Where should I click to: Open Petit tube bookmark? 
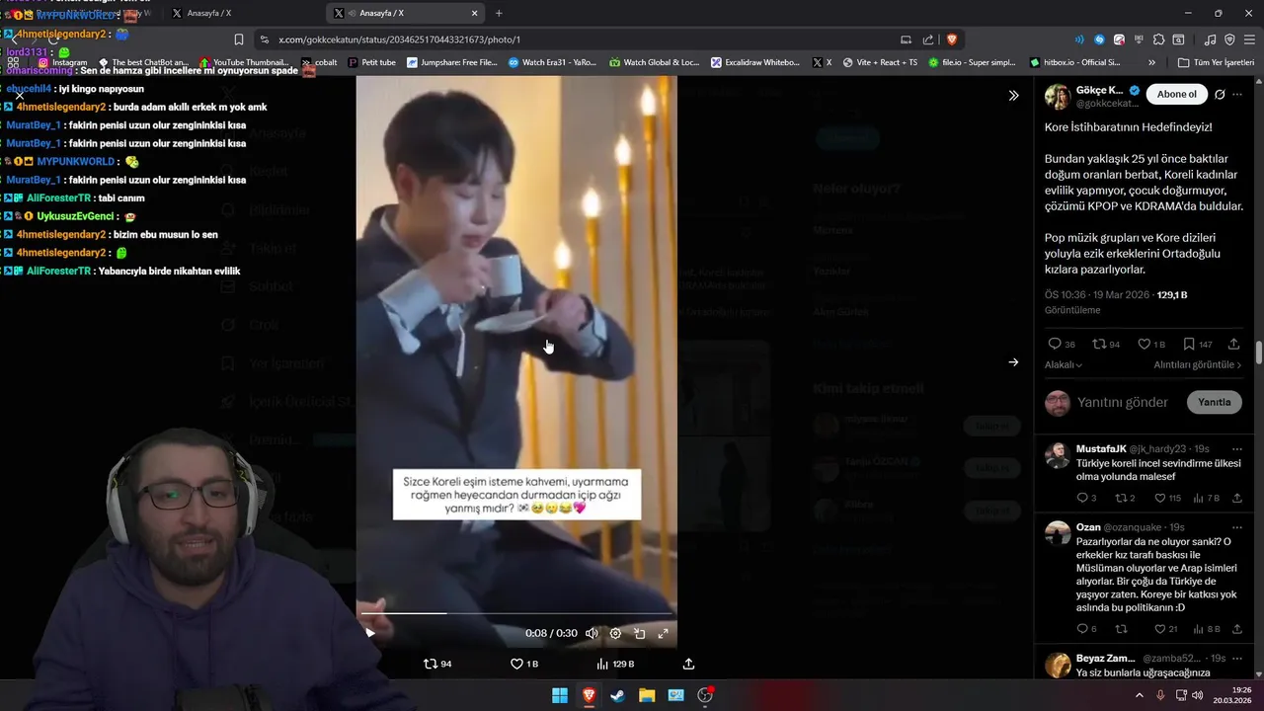tap(371, 62)
